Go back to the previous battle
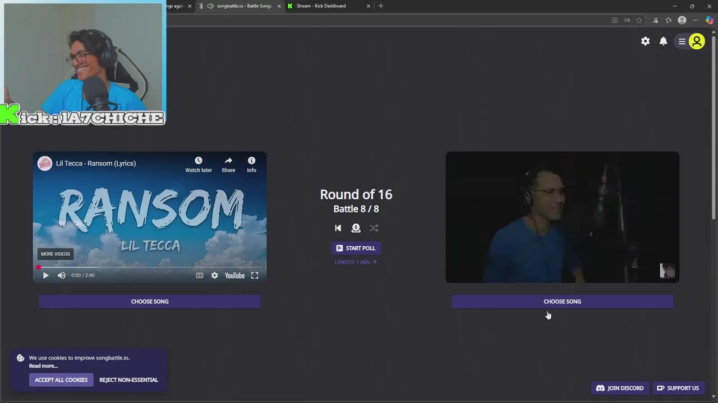The height and width of the screenshot is (403, 718). (x=338, y=228)
